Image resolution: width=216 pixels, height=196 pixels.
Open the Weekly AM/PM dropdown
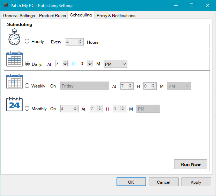coord(179,86)
